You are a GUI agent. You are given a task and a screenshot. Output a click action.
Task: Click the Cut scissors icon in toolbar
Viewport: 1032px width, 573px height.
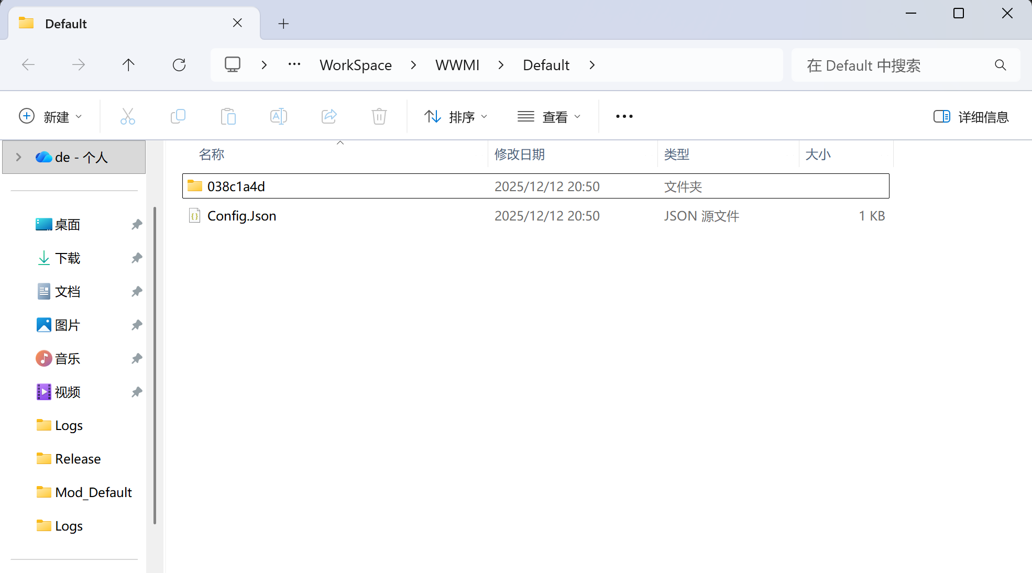(127, 116)
